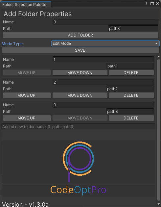
Task: Click the CodeOptPro circular logo image
Action: (x=79, y=162)
